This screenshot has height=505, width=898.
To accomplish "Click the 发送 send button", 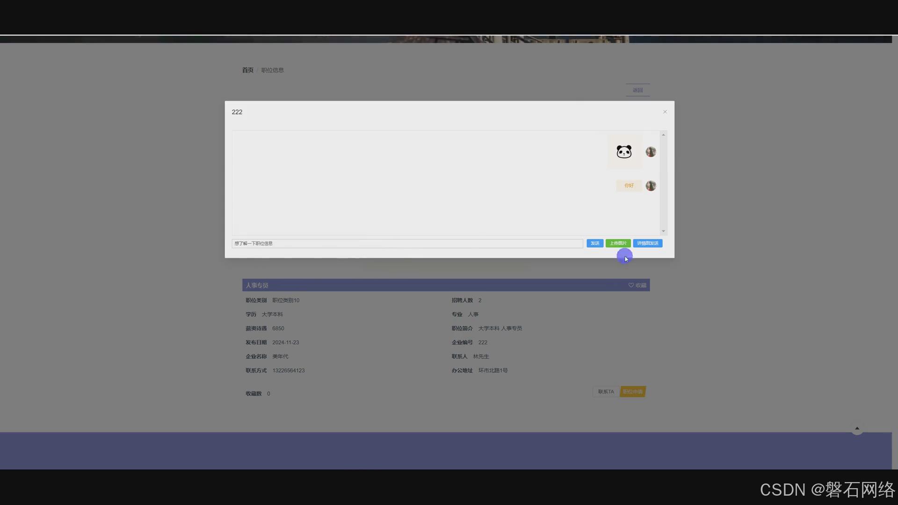I will [x=595, y=243].
